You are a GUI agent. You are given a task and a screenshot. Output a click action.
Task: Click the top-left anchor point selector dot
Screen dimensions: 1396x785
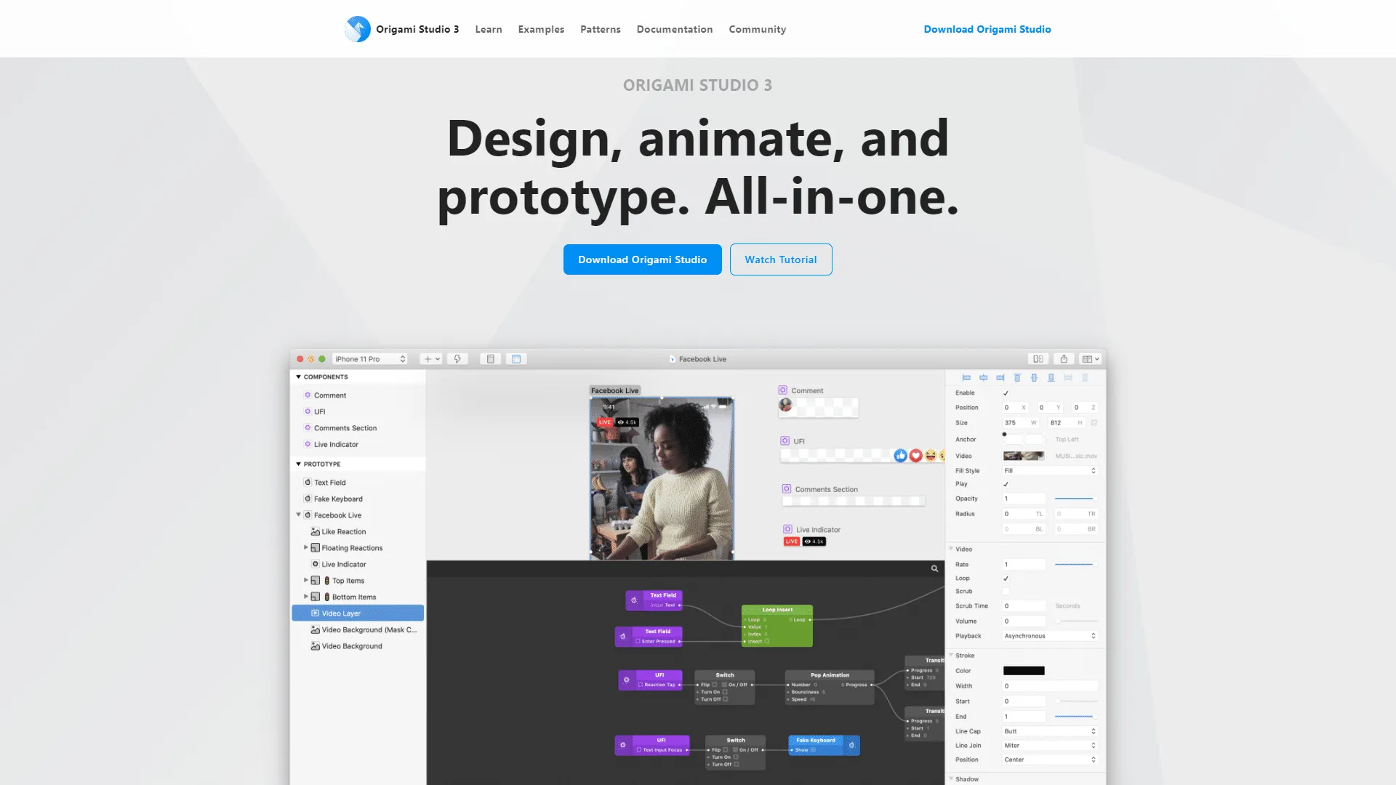point(1004,435)
